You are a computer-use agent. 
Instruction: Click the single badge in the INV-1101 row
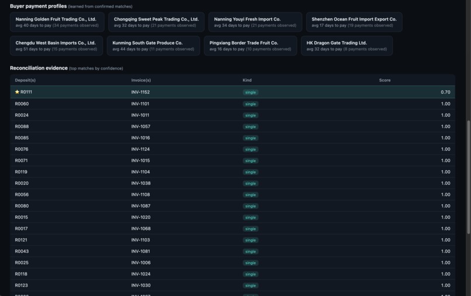tap(250, 104)
